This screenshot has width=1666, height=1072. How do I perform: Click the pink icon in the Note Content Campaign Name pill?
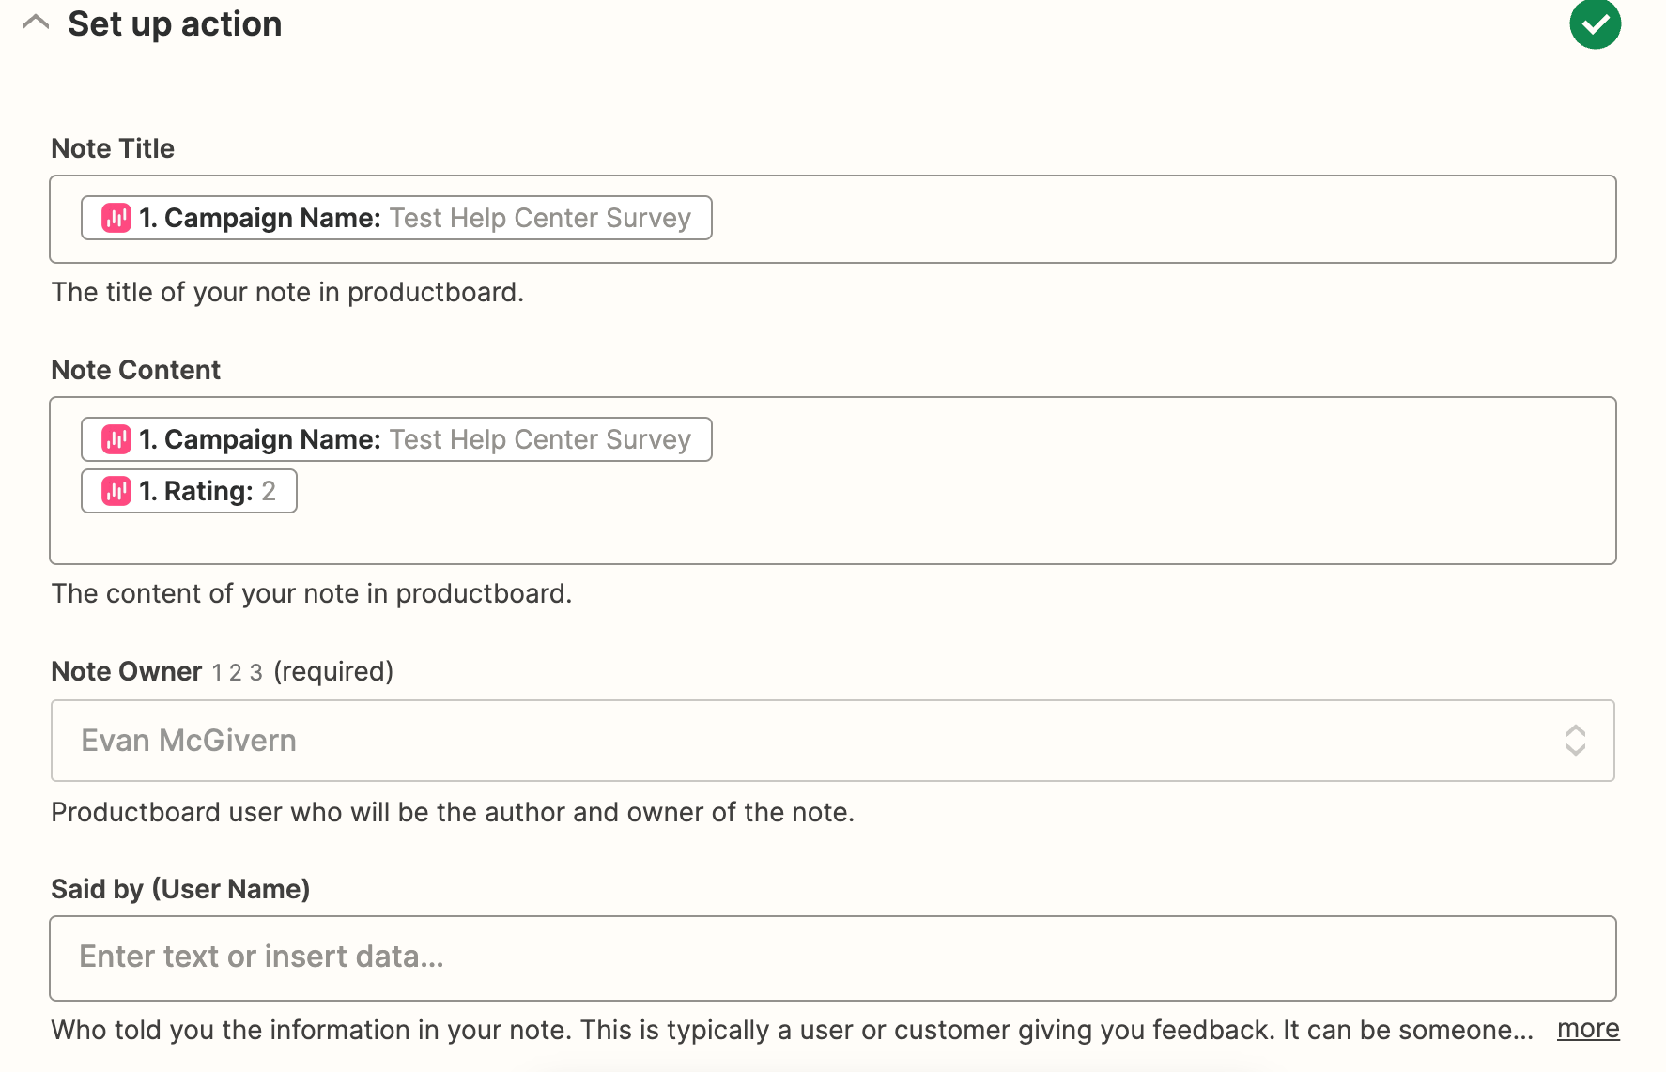pyautogui.click(x=116, y=439)
